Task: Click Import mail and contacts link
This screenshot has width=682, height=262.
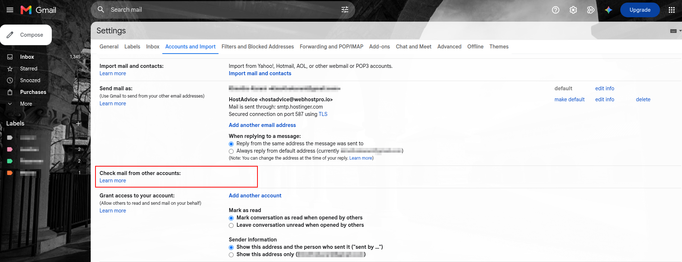Action: pos(260,73)
